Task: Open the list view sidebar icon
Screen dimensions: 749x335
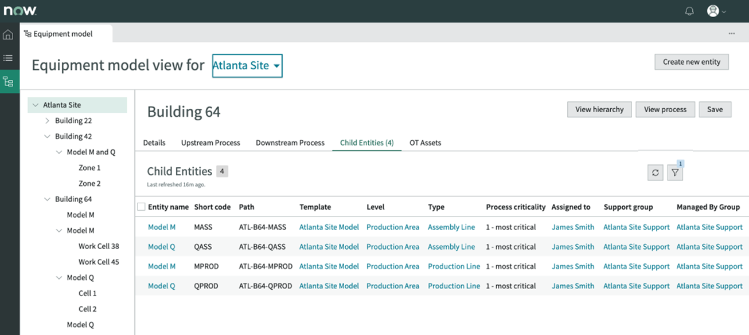Action: [8, 58]
